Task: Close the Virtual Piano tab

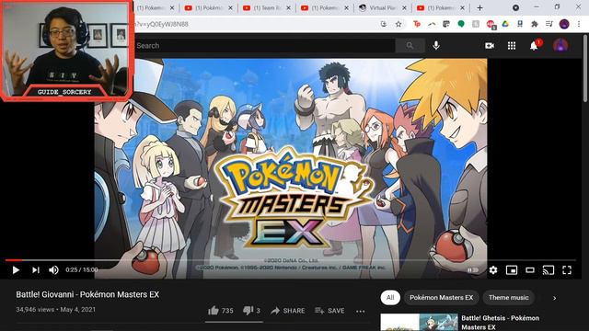Action: [404, 8]
